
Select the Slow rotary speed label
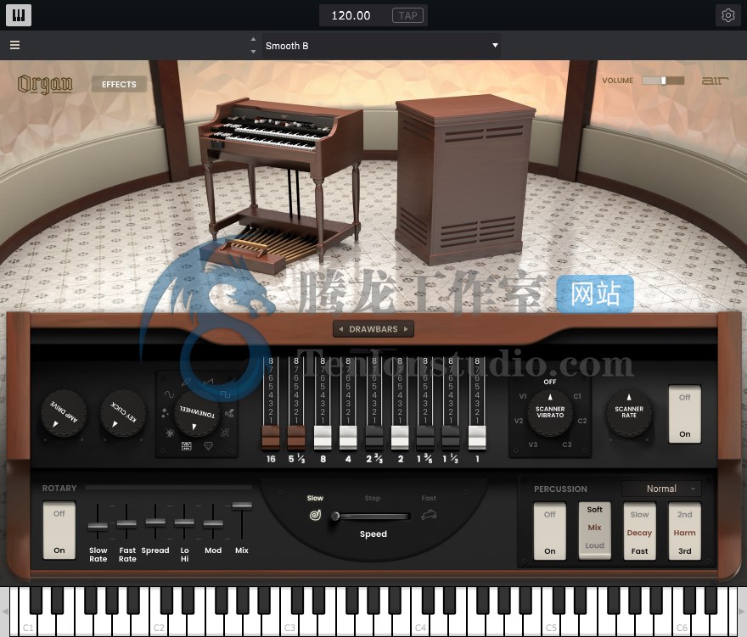click(315, 498)
